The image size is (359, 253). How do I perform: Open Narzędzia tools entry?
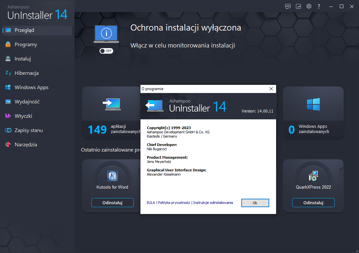click(x=37, y=145)
